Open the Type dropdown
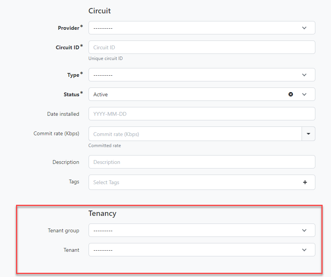The width and height of the screenshot is (331, 277). (202, 75)
